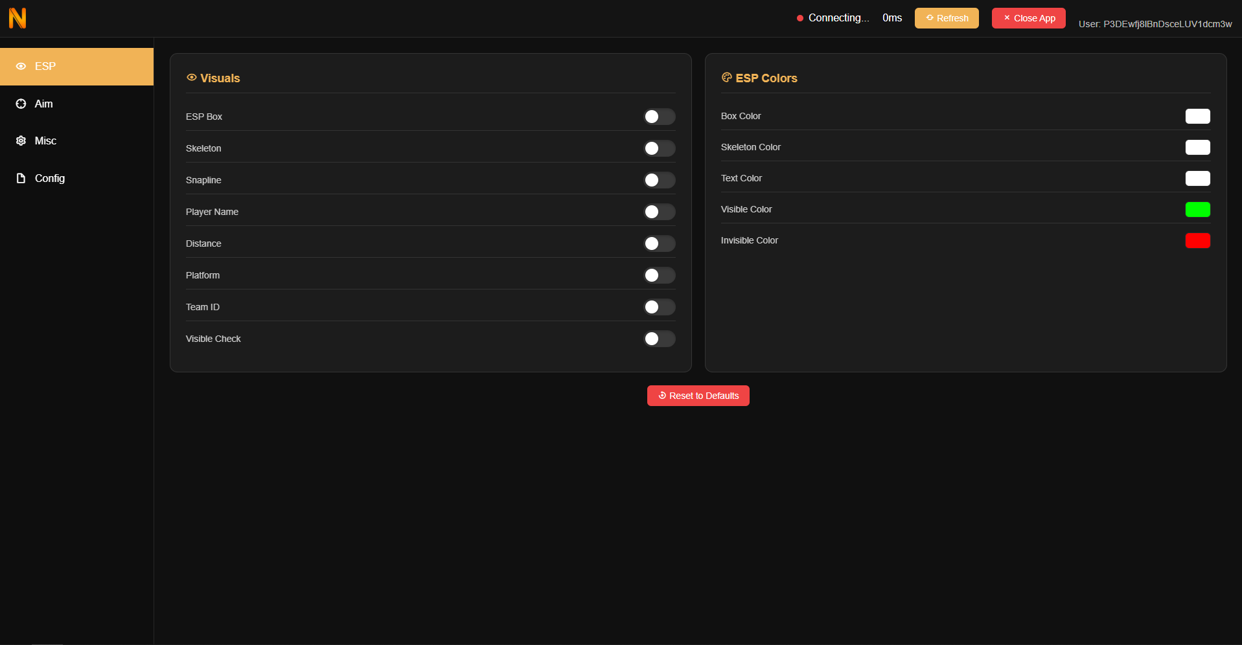Click the Close App button
Screen dimensions: 1242x645
coord(1028,18)
